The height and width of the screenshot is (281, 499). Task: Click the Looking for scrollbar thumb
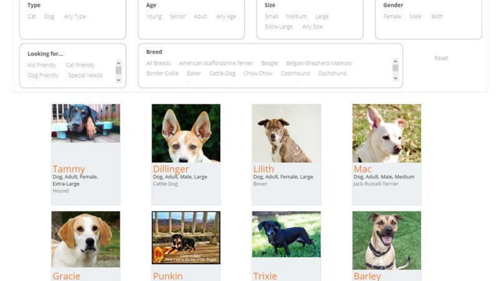(119, 70)
